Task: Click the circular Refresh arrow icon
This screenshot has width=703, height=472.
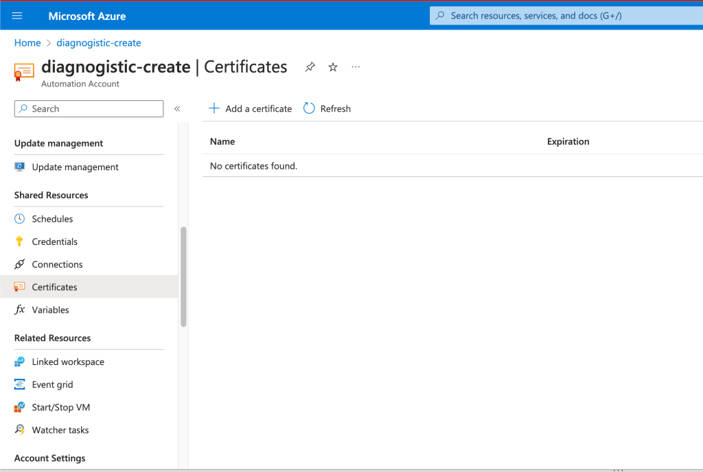Action: point(309,108)
